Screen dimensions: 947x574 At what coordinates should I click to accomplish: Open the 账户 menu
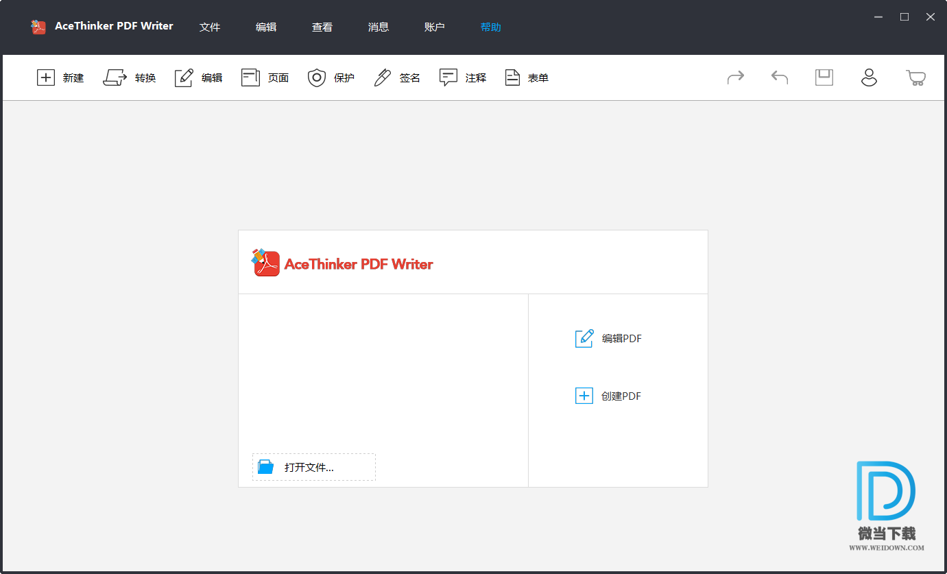pos(435,27)
